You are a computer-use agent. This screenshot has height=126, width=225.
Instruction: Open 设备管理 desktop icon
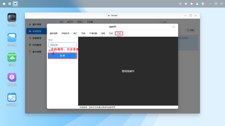coord(12,18)
